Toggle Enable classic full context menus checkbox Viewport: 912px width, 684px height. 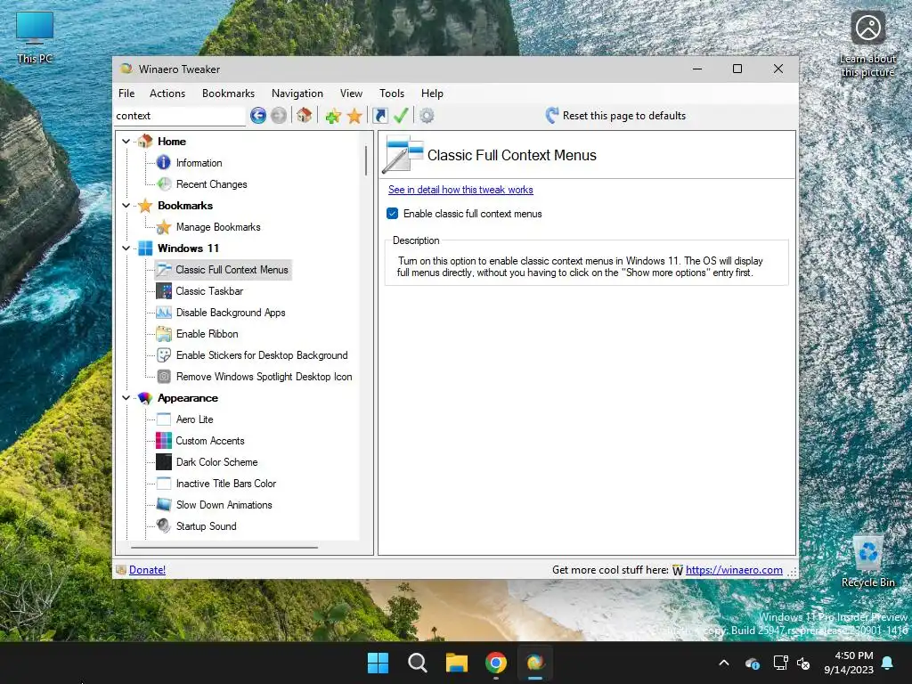(393, 214)
